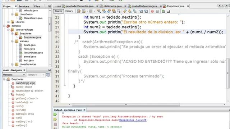Switch to the Services tab
The image size is (230, 129).
coord(24,6)
